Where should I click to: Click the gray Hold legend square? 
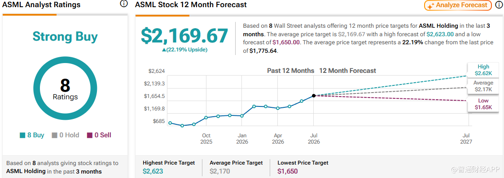tap(55, 136)
